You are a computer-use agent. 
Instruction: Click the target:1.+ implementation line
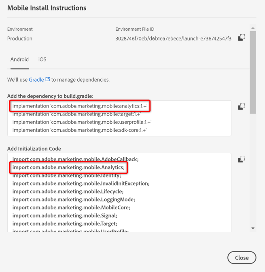coord(76,114)
